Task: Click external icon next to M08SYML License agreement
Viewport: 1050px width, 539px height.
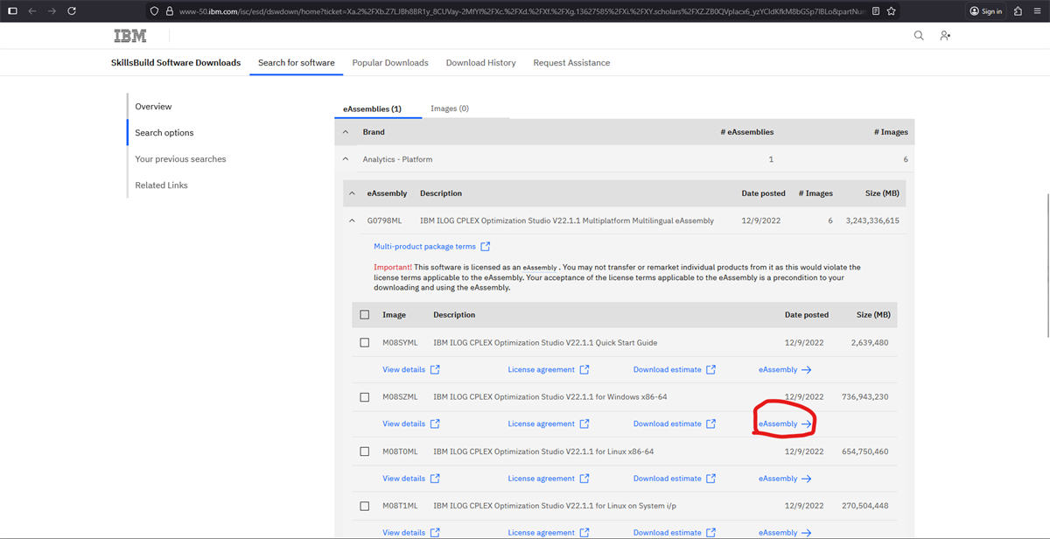Action: click(x=584, y=369)
